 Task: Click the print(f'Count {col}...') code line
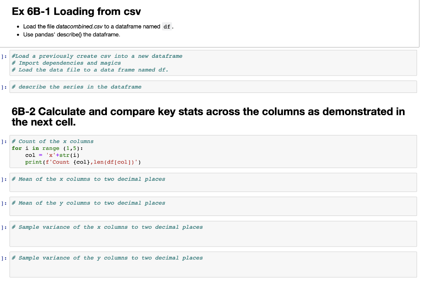tap(83, 162)
